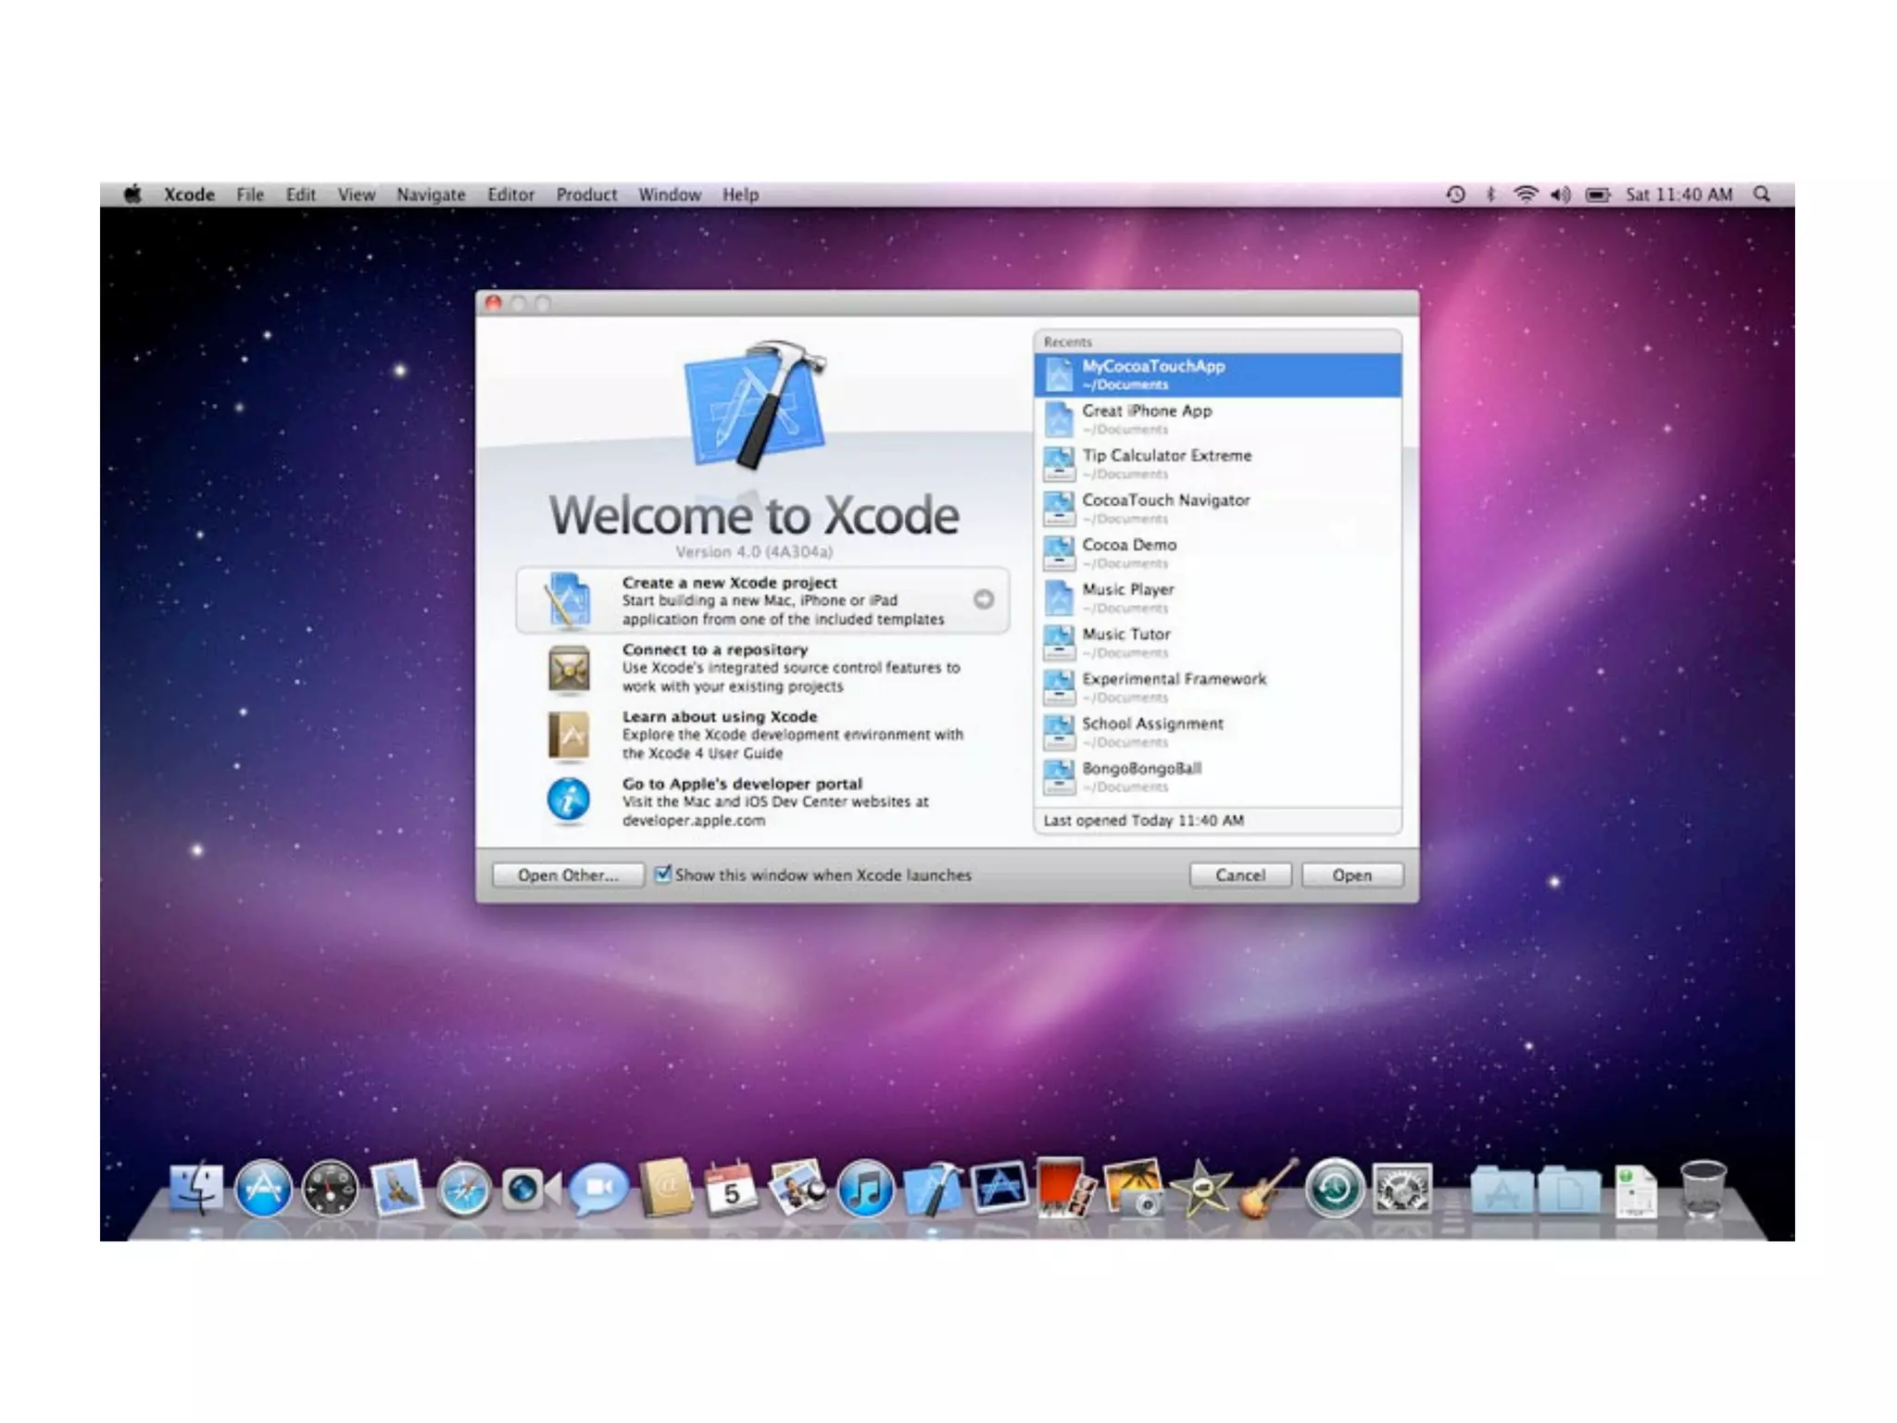Open the volume menu bar control
1897x1423 pixels.
click(1561, 195)
